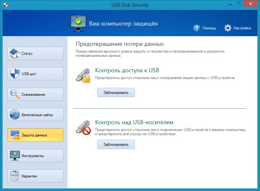Click Заблокировать under Контроль доступа к USB

[116, 93]
